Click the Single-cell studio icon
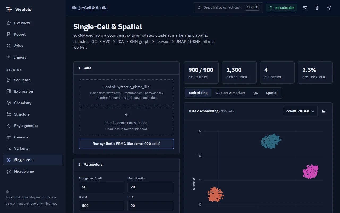Image resolution: width=340 pixels, height=213 pixels. click(9, 160)
